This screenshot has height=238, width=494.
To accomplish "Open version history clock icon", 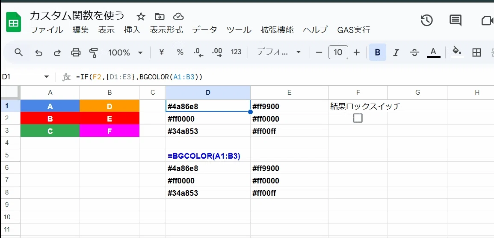I will [x=426, y=20].
